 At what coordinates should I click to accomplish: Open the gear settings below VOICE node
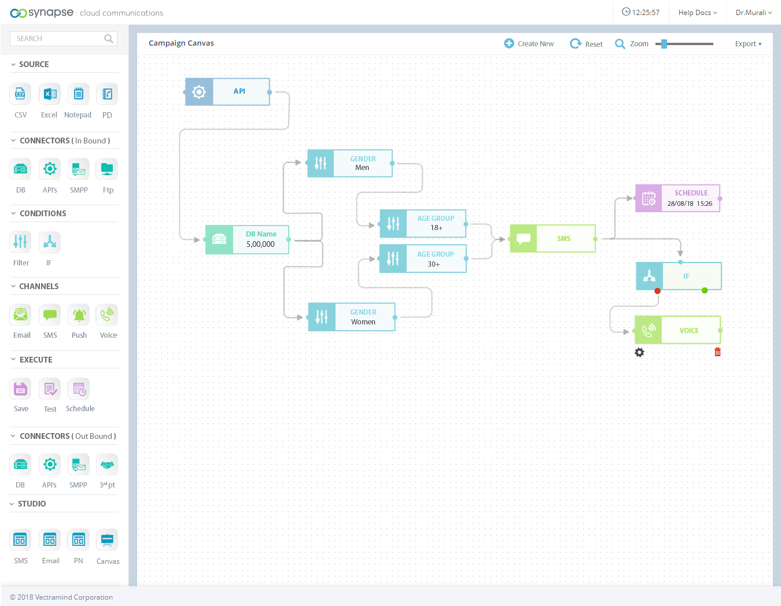639,352
